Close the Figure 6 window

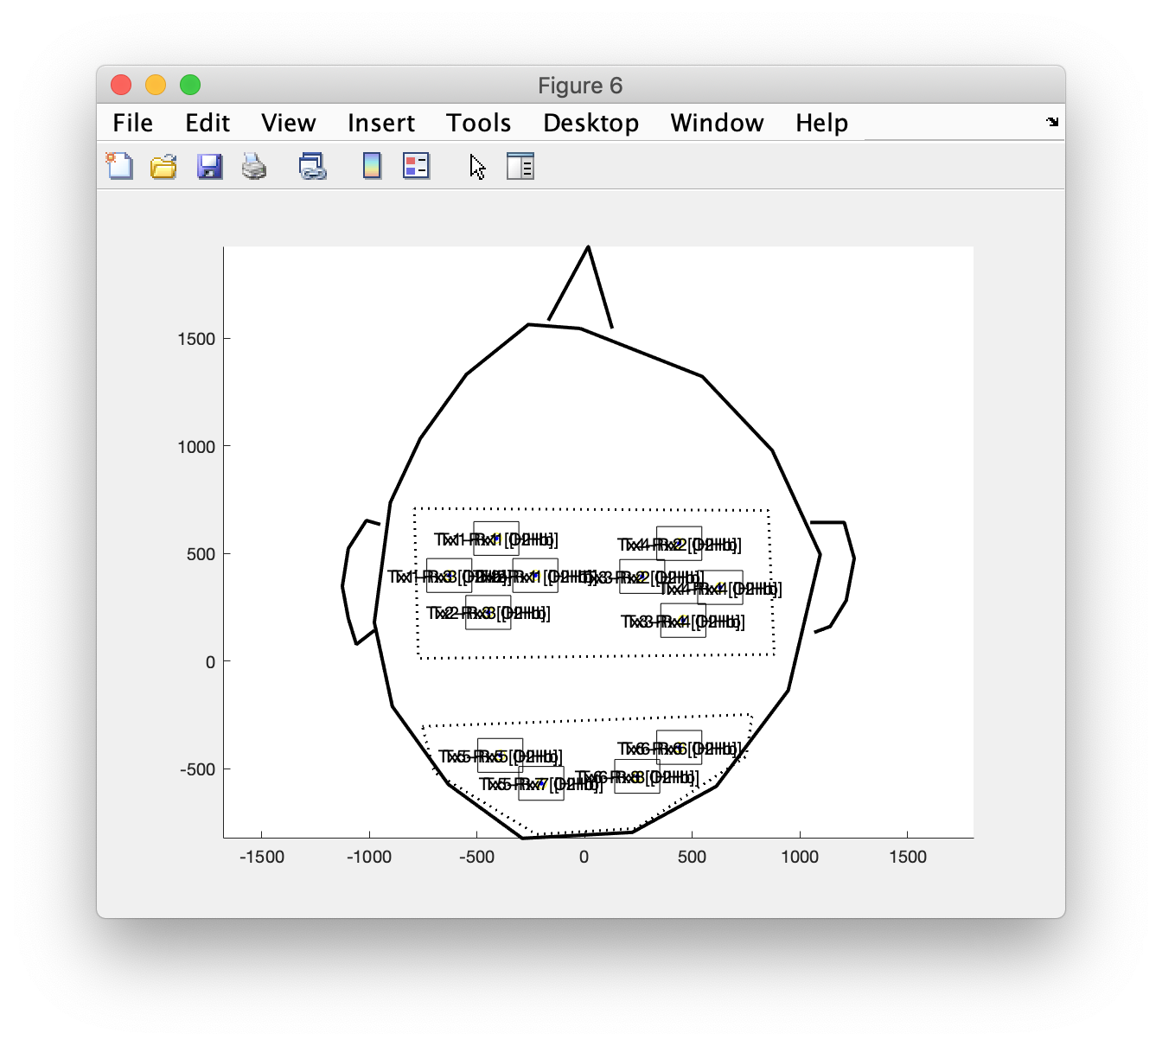[121, 85]
